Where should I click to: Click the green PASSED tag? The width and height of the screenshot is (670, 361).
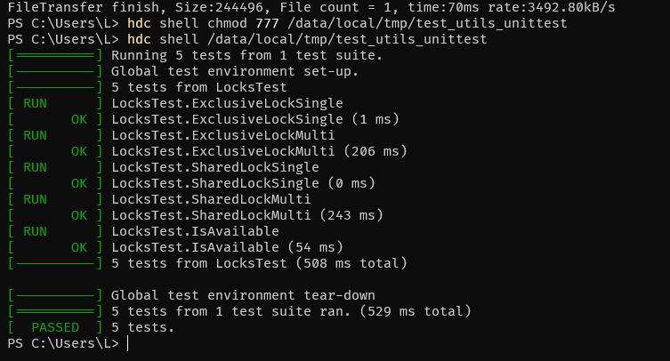(55, 328)
